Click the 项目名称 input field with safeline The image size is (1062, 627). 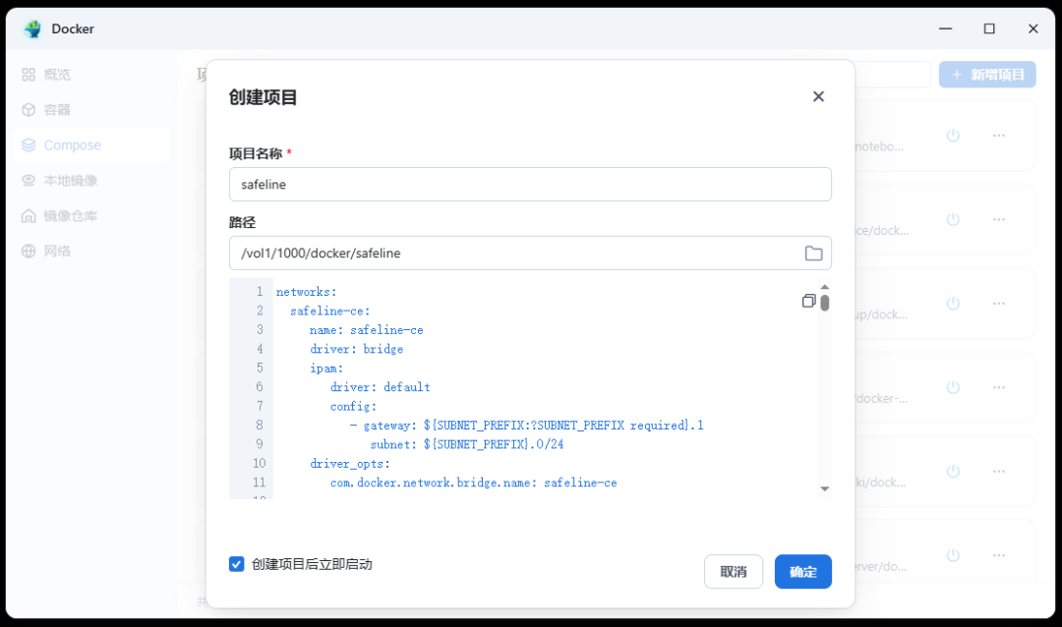(x=530, y=184)
